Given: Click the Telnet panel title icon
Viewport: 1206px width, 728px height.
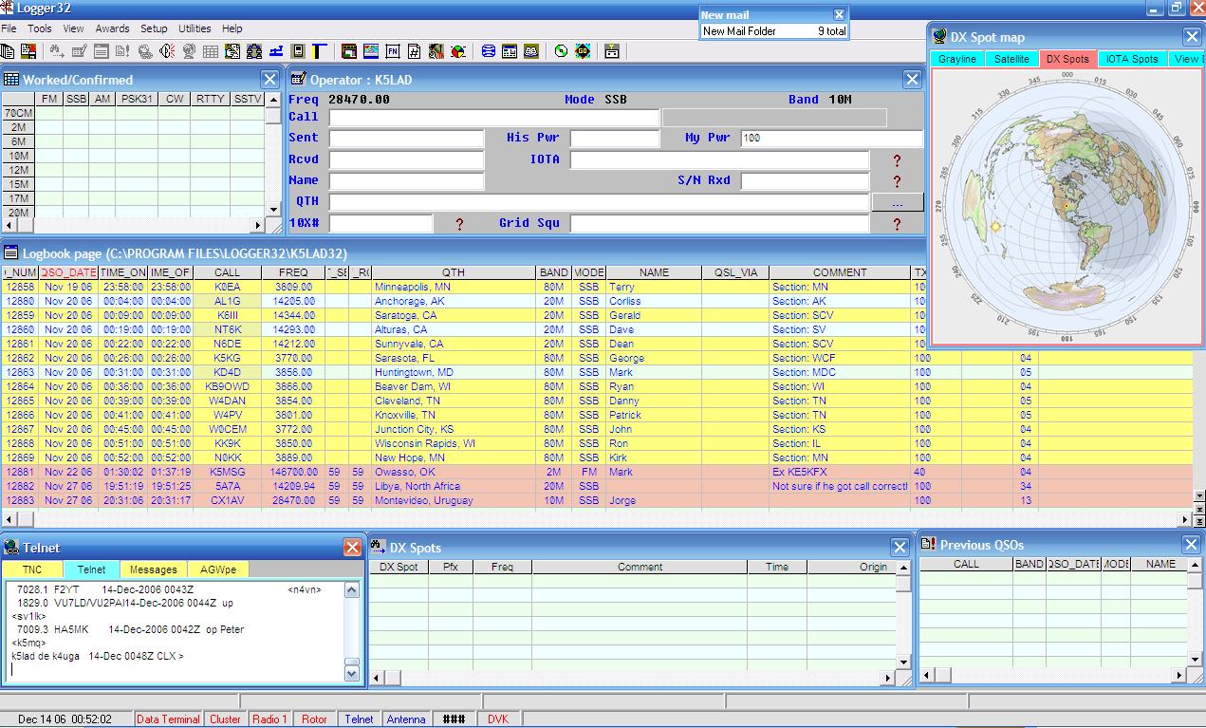Looking at the screenshot, I should (11, 548).
